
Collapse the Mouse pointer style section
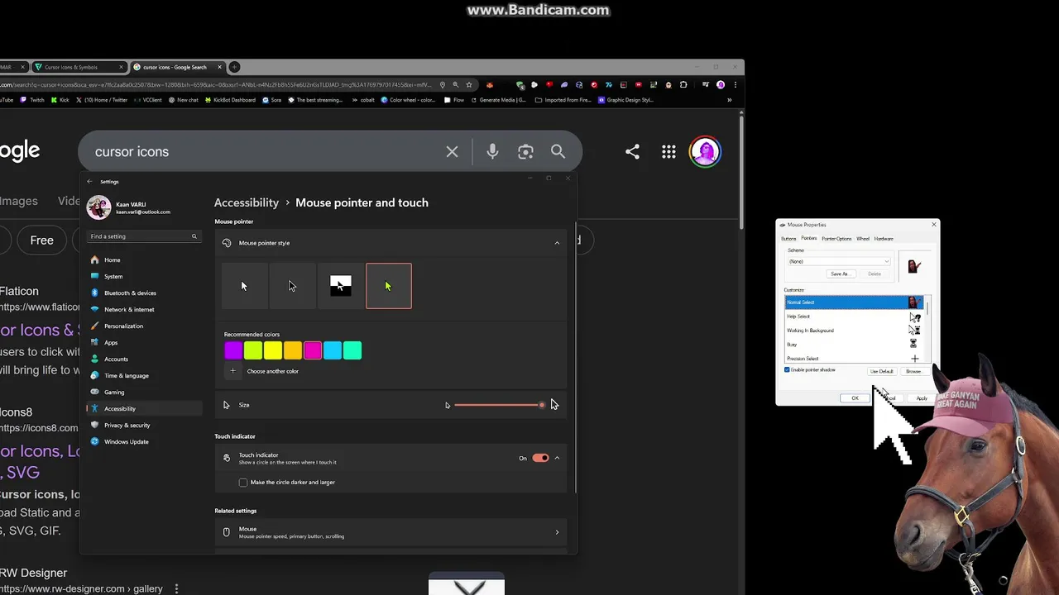pos(557,243)
